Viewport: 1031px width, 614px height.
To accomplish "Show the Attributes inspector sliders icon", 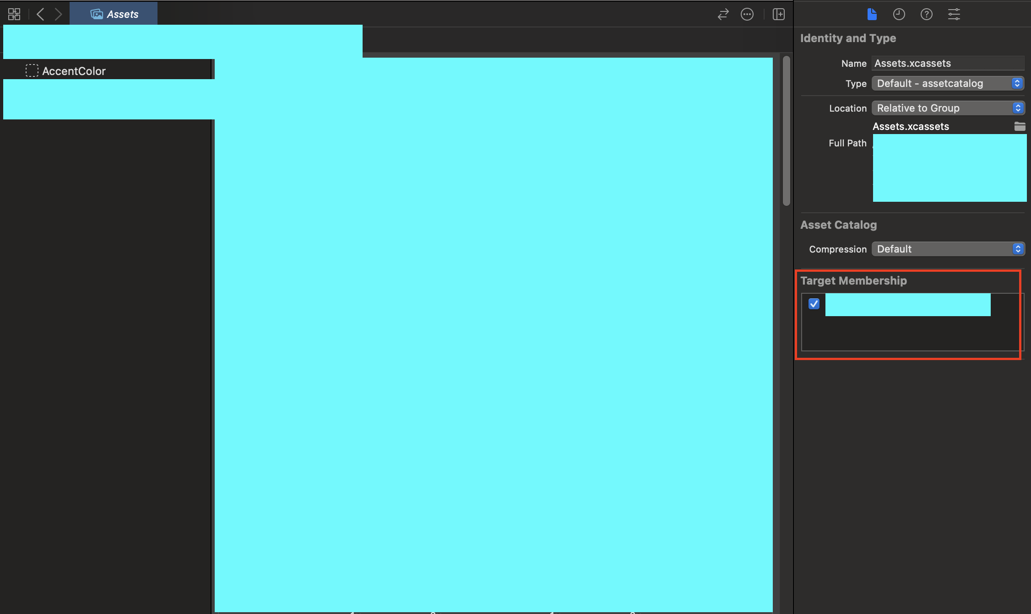I will click(954, 14).
